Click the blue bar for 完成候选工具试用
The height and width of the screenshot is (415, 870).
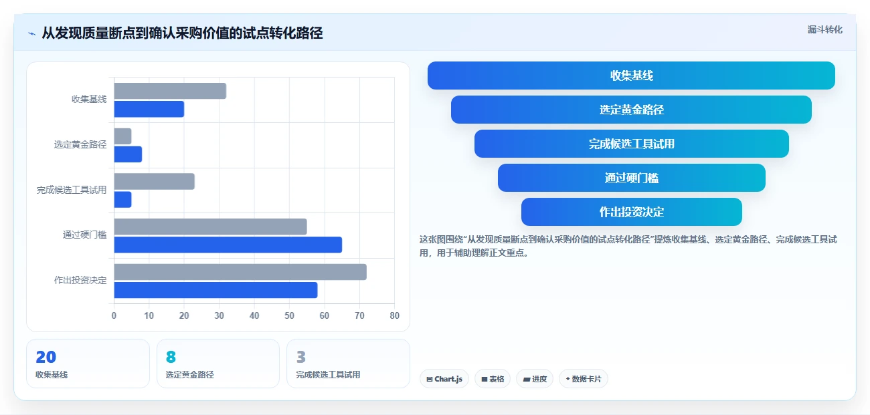pyautogui.click(x=122, y=199)
